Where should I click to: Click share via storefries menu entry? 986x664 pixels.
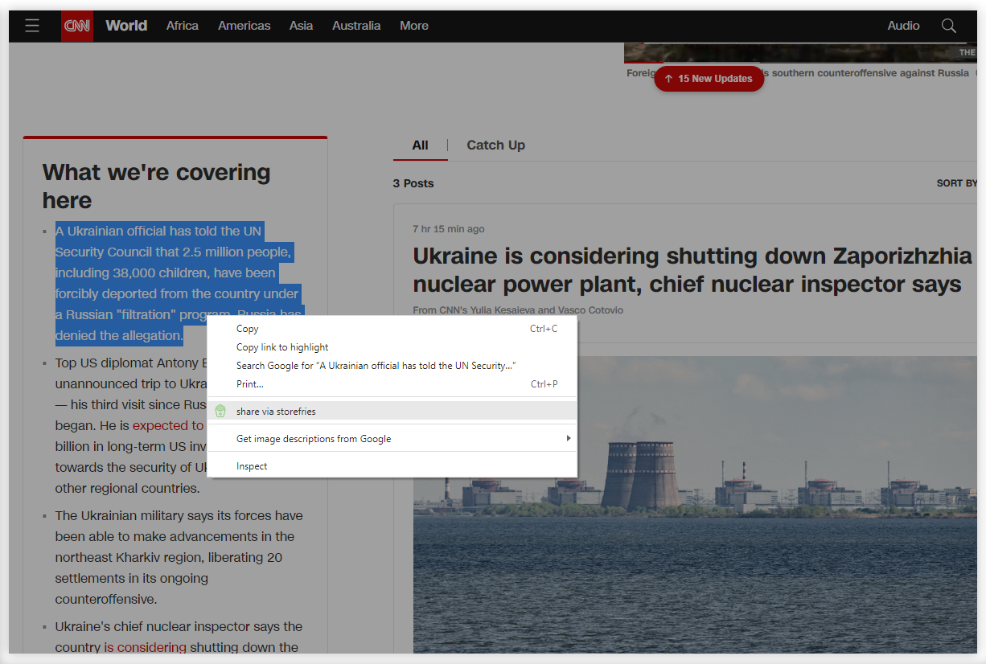tap(276, 411)
